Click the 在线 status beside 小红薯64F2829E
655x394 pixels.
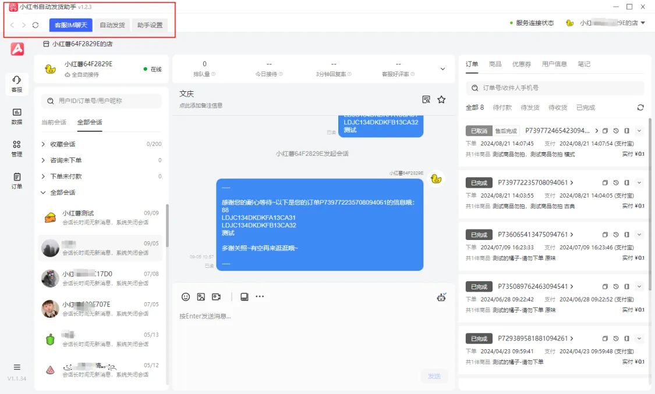tap(153, 69)
